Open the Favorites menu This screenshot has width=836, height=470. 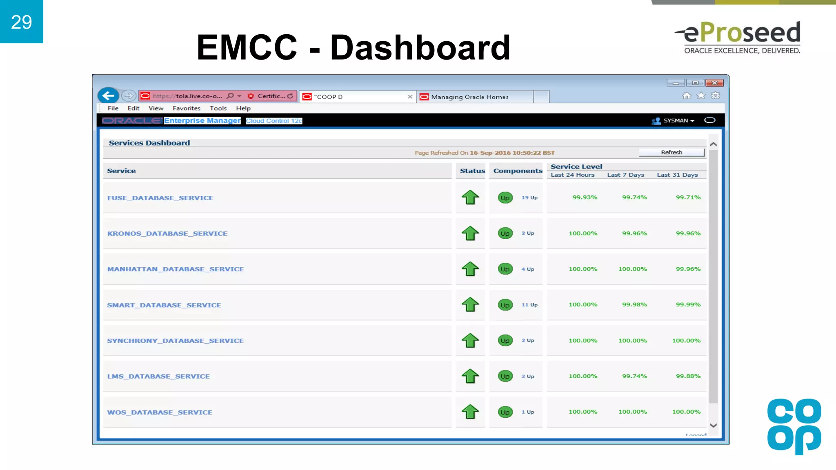tap(187, 108)
